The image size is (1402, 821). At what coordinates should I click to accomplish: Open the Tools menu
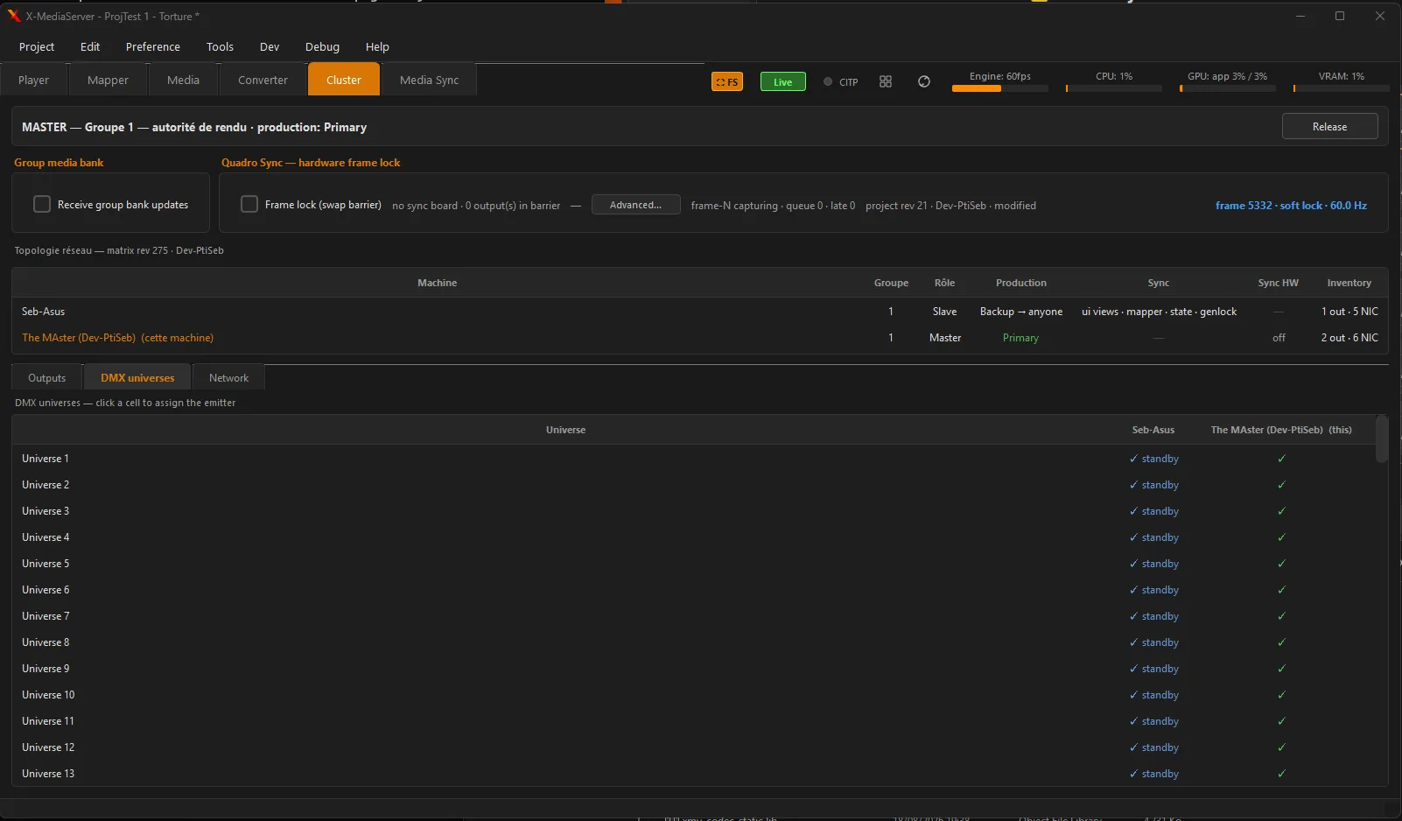coord(220,46)
